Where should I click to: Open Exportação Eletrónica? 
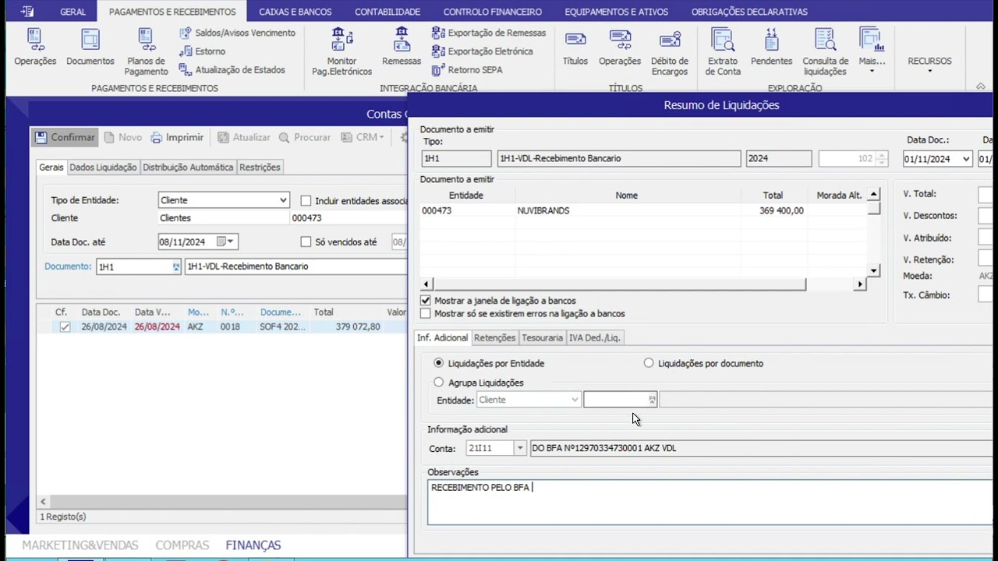point(483,51)
